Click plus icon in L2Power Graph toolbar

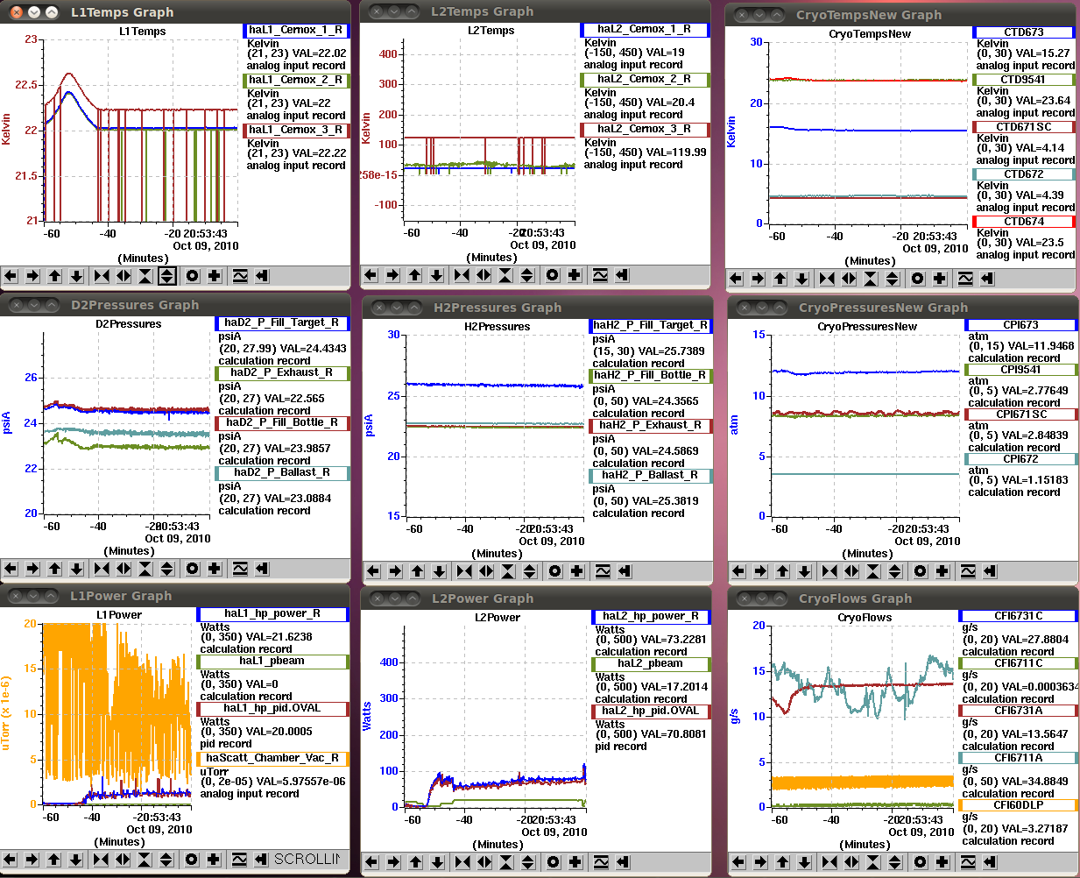coord(575,862)
